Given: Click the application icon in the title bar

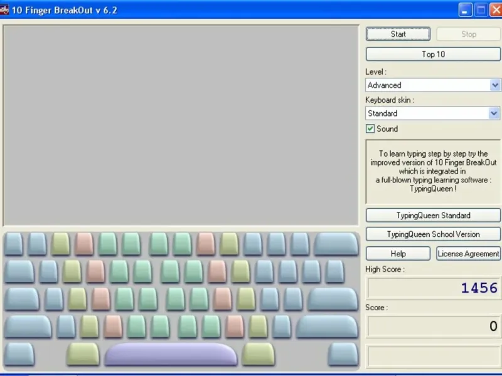Looking at the screenshot, I should click(x=4, y=10).
